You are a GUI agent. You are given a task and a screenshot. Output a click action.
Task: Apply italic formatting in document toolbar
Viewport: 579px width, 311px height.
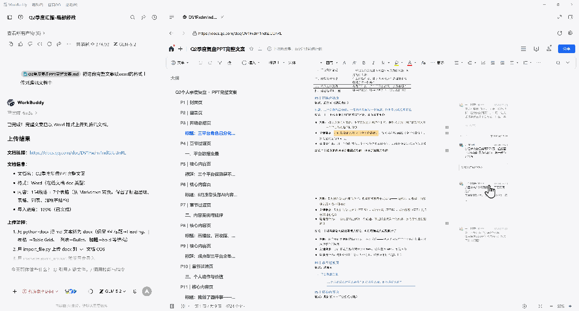pyautogui.click(x=373, y=63)
